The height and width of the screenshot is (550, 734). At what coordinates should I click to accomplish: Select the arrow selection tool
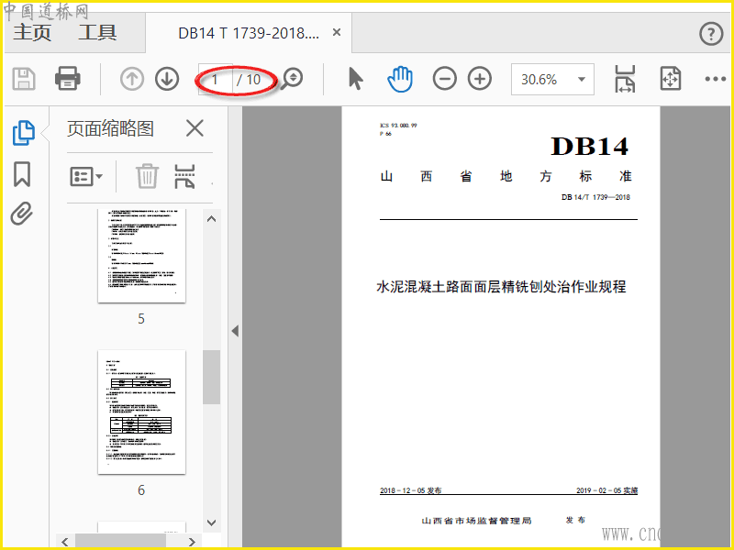[x=355, y=79]
